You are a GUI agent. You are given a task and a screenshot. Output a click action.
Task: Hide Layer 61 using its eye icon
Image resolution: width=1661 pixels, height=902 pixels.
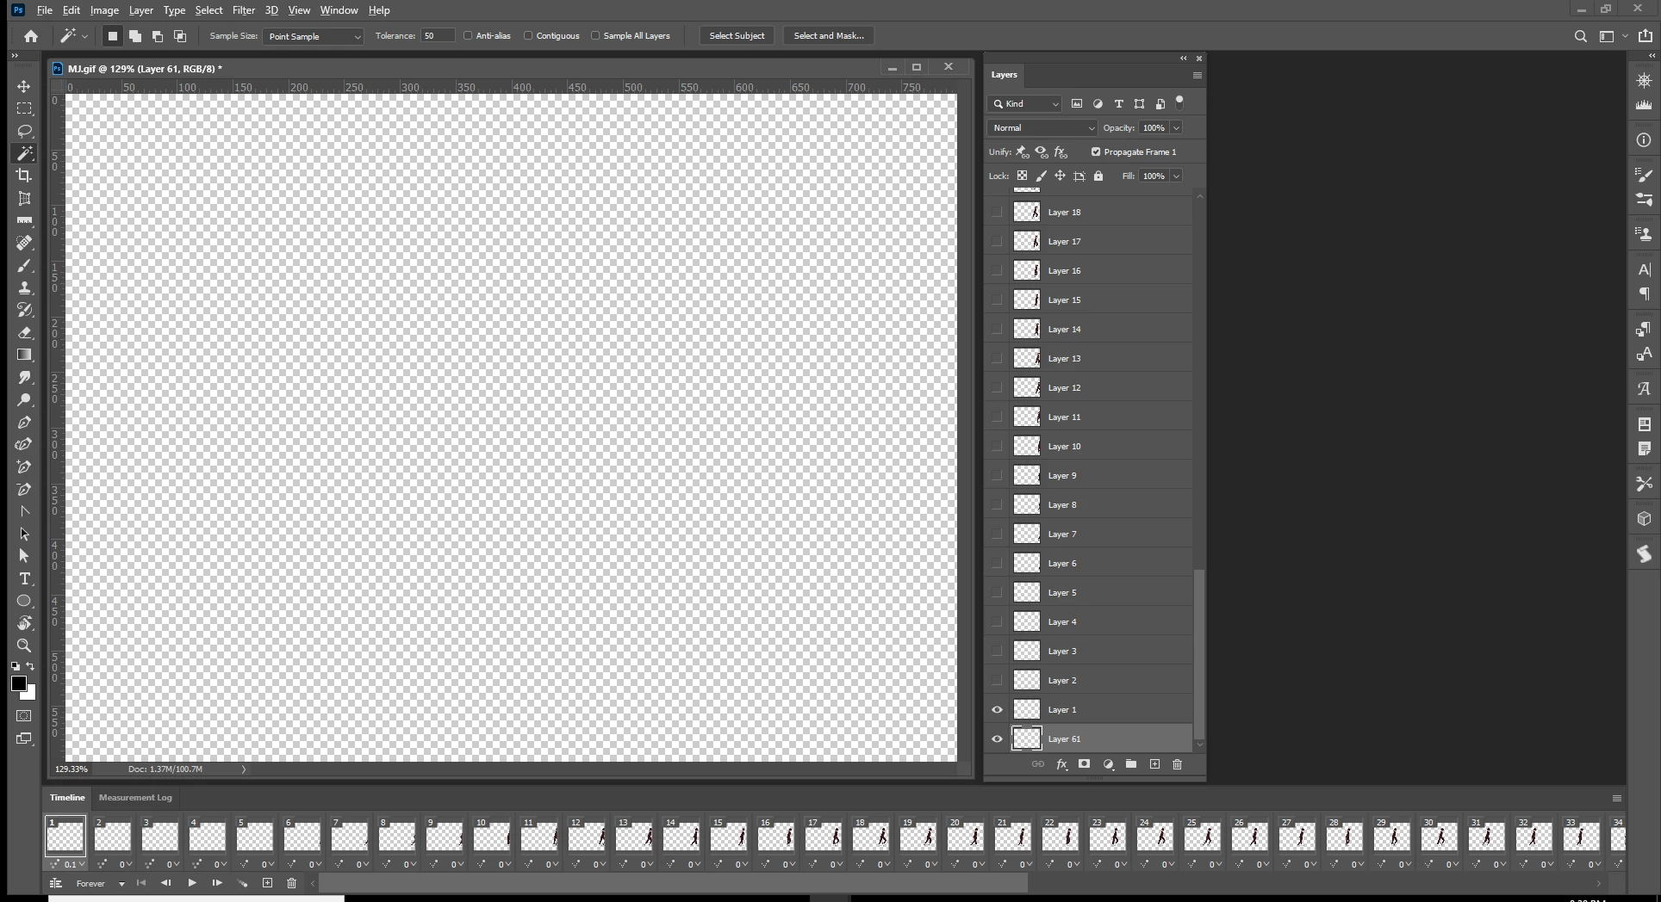(997, 739)
